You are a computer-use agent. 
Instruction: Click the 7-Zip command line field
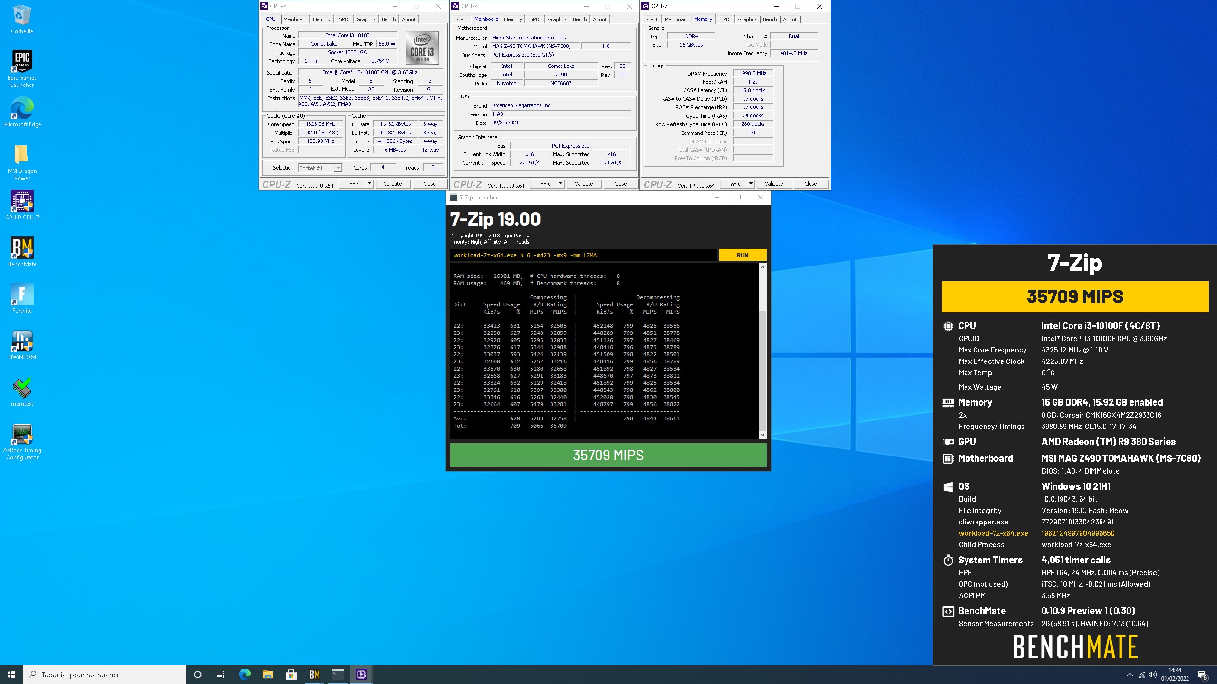point(583,255)
